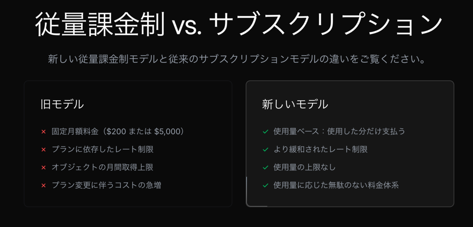Click the オブジェクトの月間取得上限 list item
Viewport: 473px width, 227px height.
[x=102, y=167]
